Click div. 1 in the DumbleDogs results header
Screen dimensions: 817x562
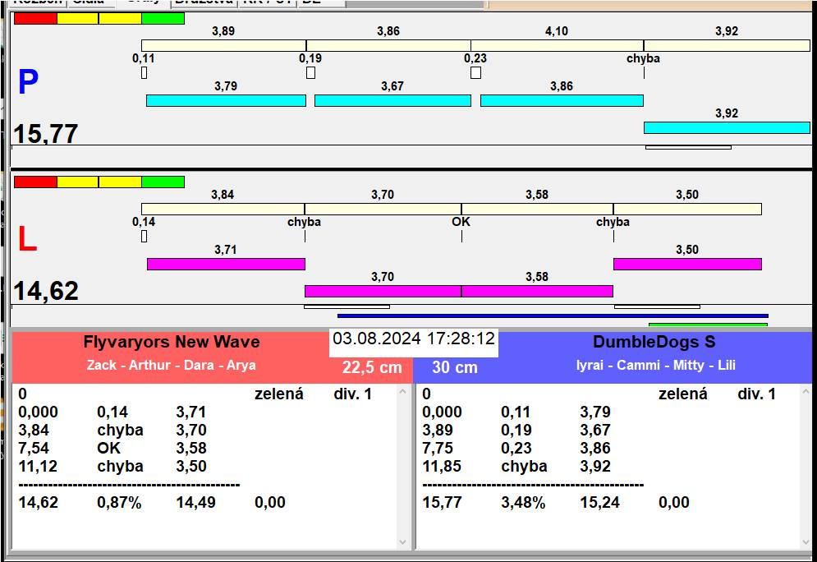pos(756,394)
